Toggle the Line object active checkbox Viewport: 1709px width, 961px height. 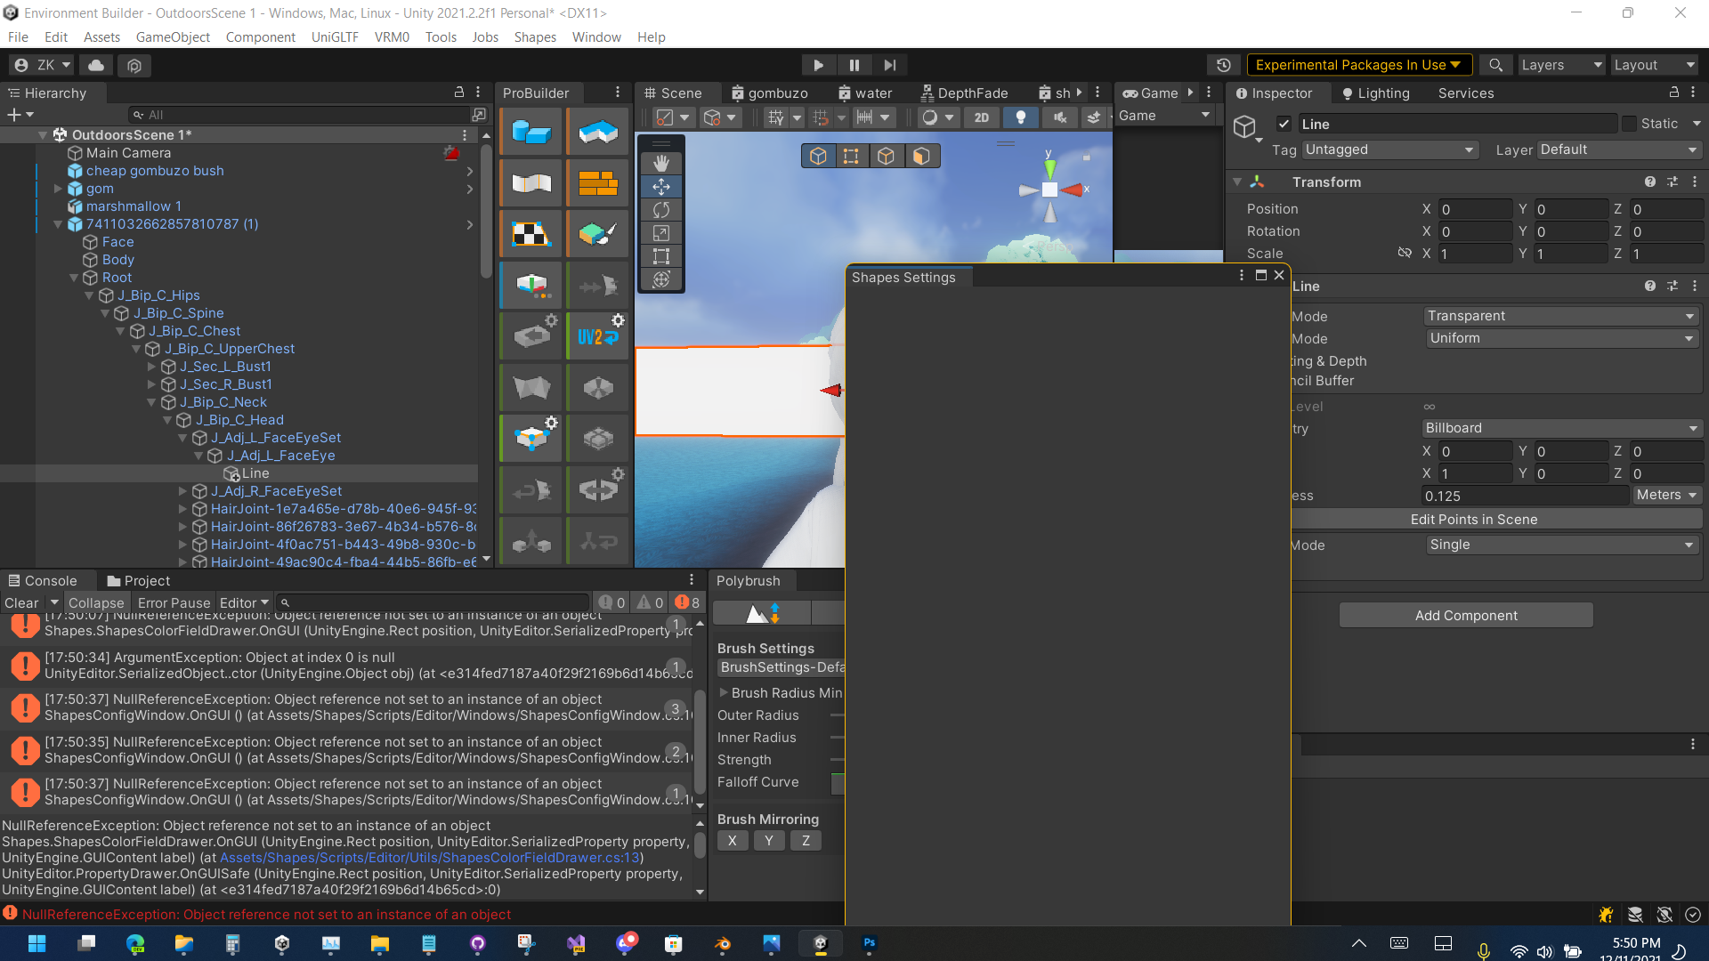pyautogui.click(x=1284, y=124)
